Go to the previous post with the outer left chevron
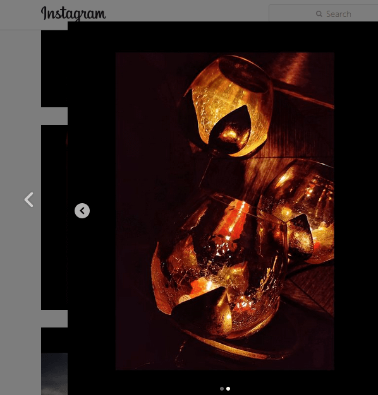This screenshot has width=378, height=395. point(29,199)
